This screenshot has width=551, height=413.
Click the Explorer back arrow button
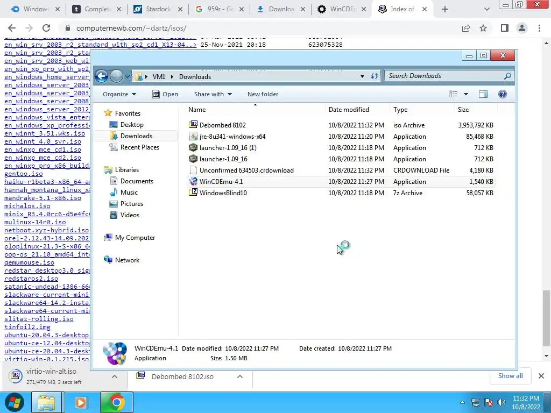coord(101,76)
